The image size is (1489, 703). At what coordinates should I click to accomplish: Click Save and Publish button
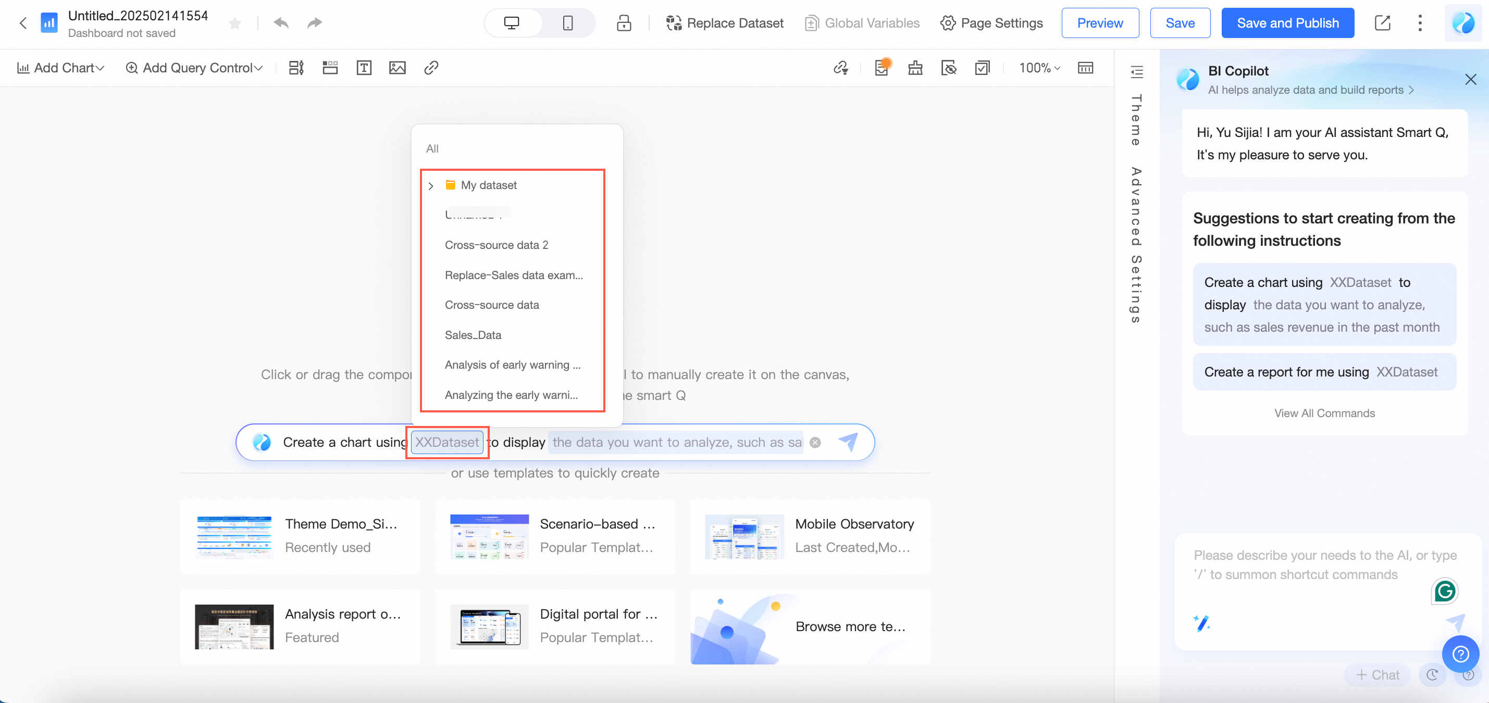tap(1287, 23)
